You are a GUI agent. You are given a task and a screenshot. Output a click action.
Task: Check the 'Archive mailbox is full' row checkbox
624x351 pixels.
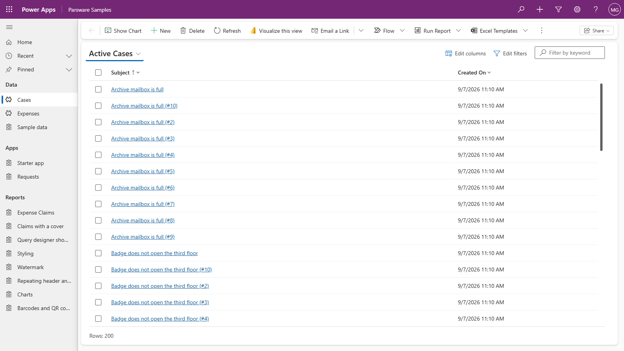tap(98, 89)
